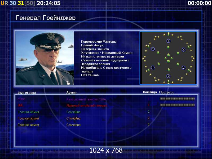Click the 'Королевские Рапторы' feature line
The image size is (212, 159).
(99, 42)
